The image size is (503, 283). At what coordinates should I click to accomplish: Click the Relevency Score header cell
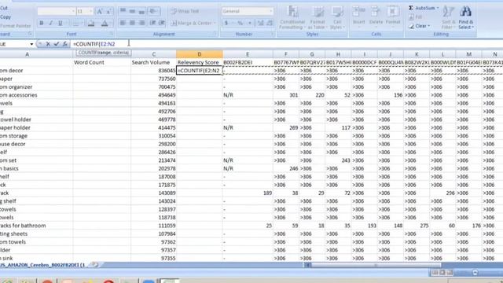199,62
